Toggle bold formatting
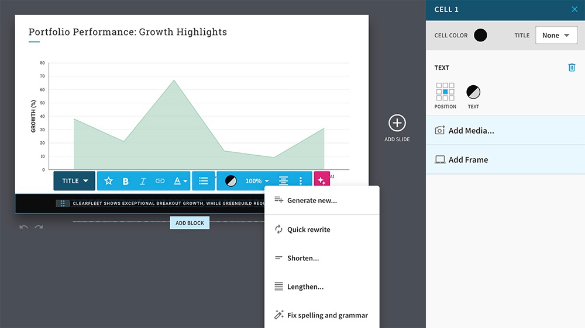Image resolution: width=585 pixels, height=328 pixels. click(126, 182)
